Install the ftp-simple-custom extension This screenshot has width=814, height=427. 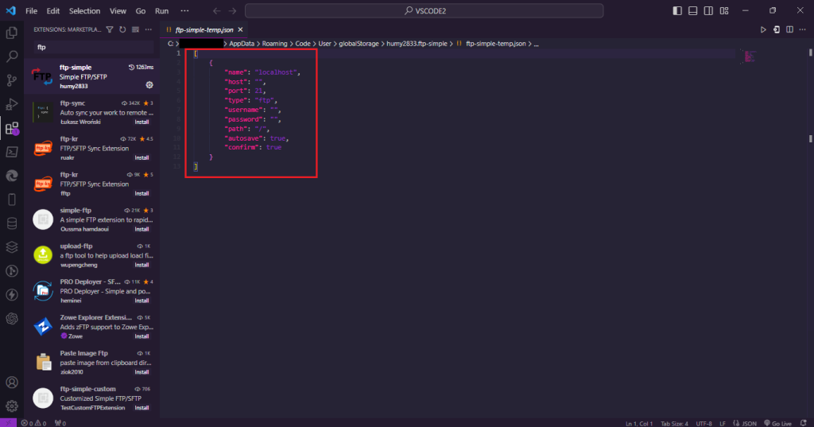point(141,408)
